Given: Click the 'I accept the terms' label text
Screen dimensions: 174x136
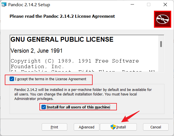Looking at the screenshot, I should pyautogui.click(x=50, y=79).
